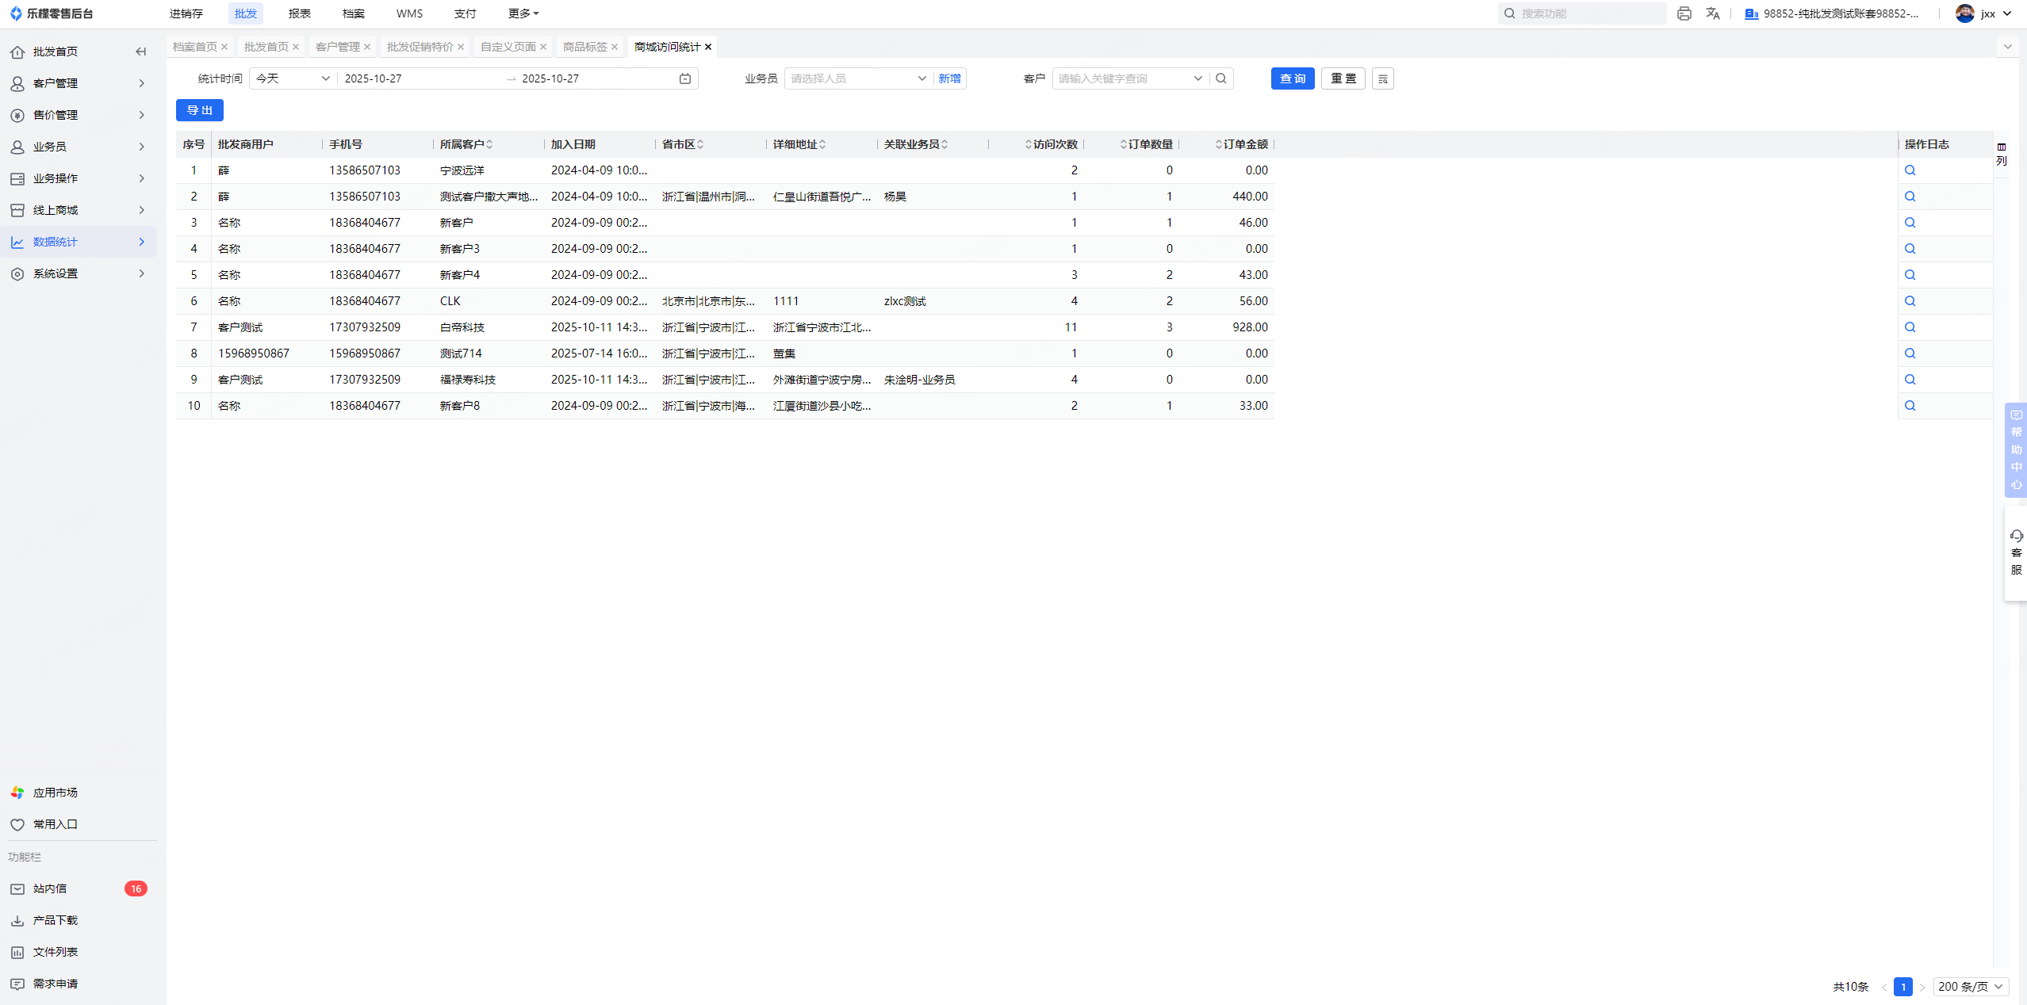Click the calendar icon in date range

685,78
